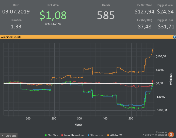176x138 pixels.
Task: Select the Net Won $1,08 value
Action: pyautogui.click(x=53, y=15)
